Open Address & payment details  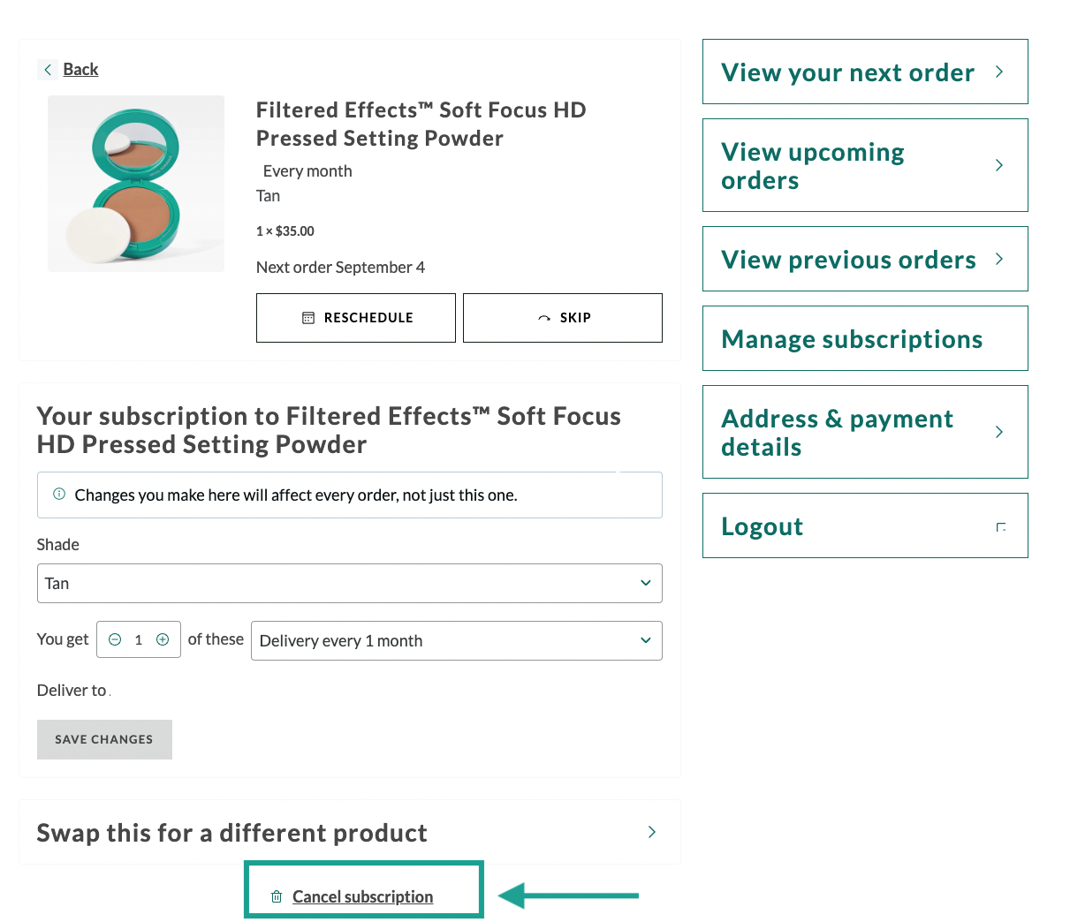(x=864, y=433)
